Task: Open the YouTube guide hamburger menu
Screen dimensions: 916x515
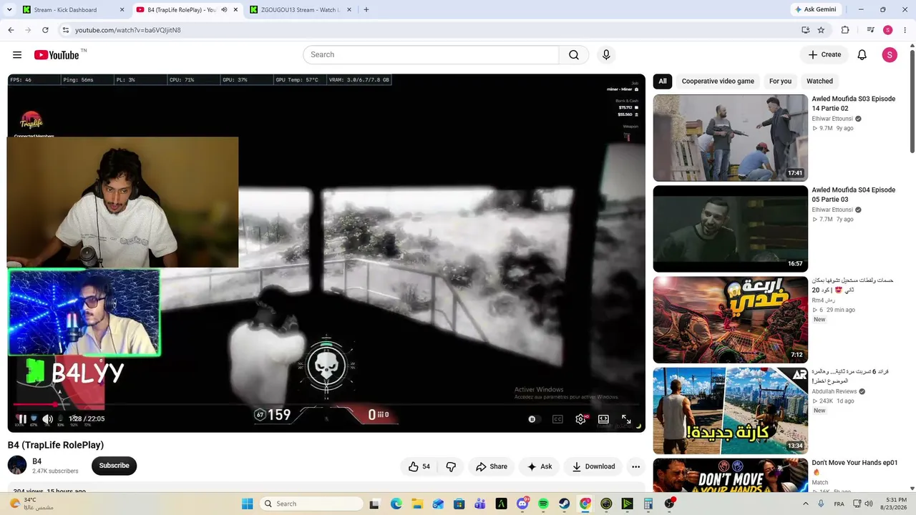Action: 17,55
